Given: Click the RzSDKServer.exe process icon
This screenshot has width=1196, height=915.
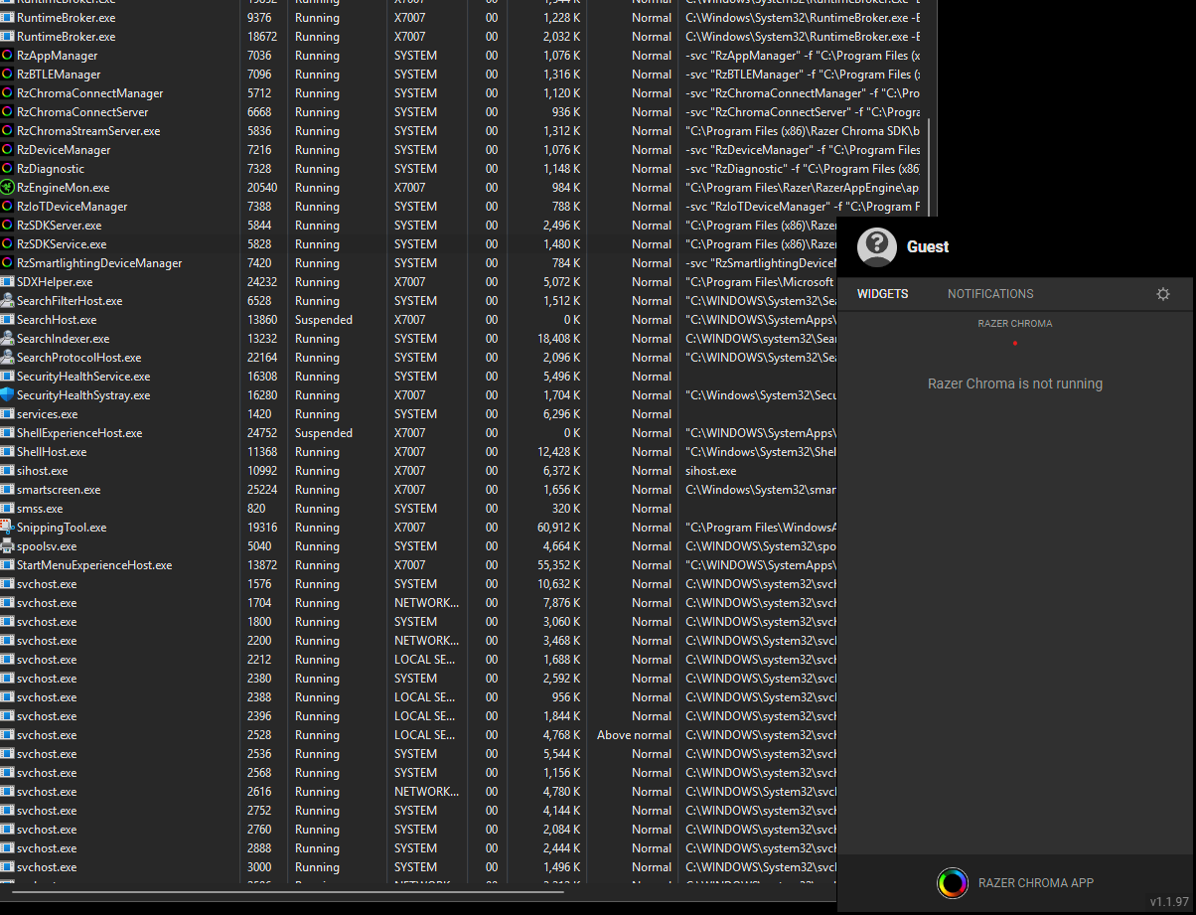Looking at the screenshot, I should (8, 226).
